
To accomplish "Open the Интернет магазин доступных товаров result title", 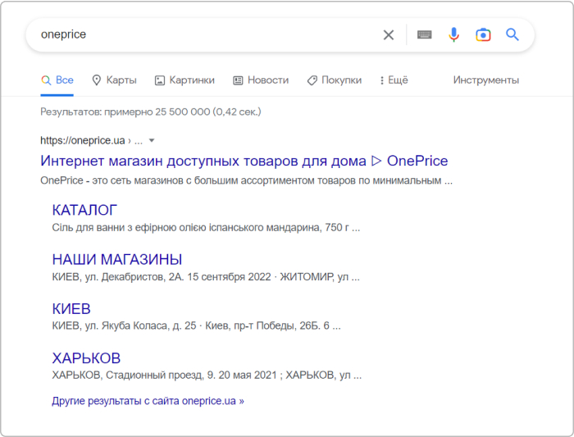I will tap(244, 161).
